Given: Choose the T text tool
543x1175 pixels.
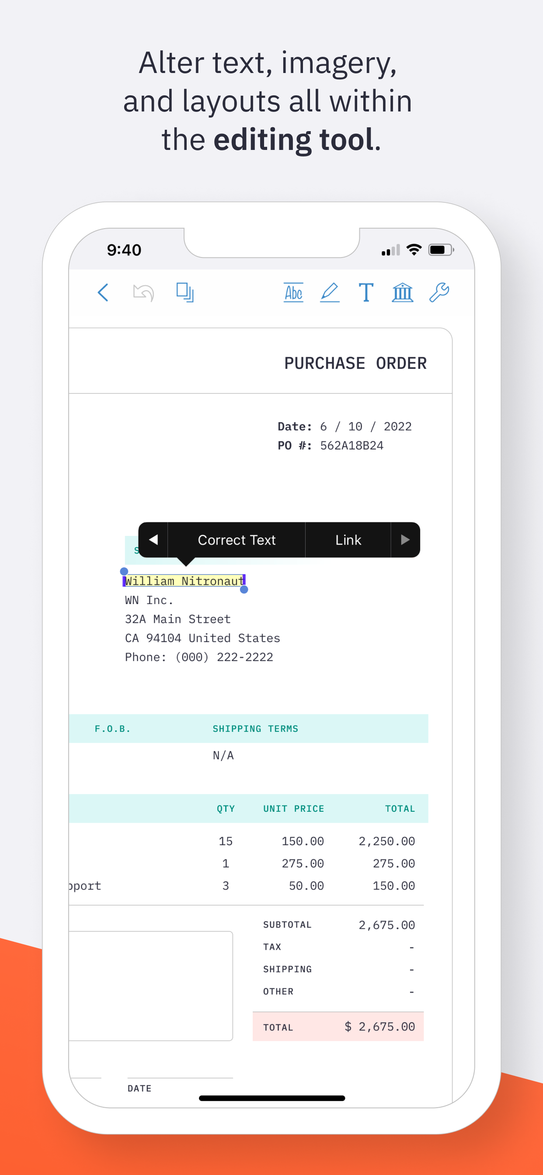Looking at the screenshot, I should (366, 292).
